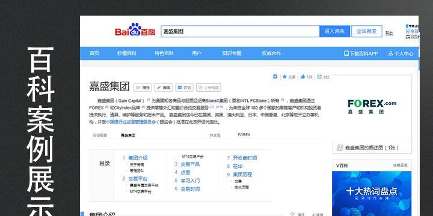The image size is (433, 216).
Task: Click the 上传视频 upload video button
Action: (x=209, y=88)
